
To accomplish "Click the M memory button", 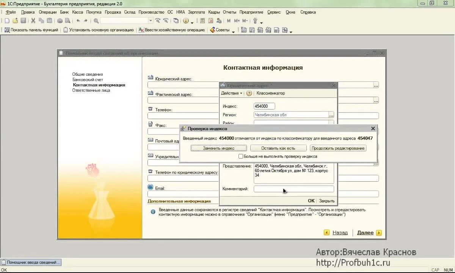I will click(229, 21).
